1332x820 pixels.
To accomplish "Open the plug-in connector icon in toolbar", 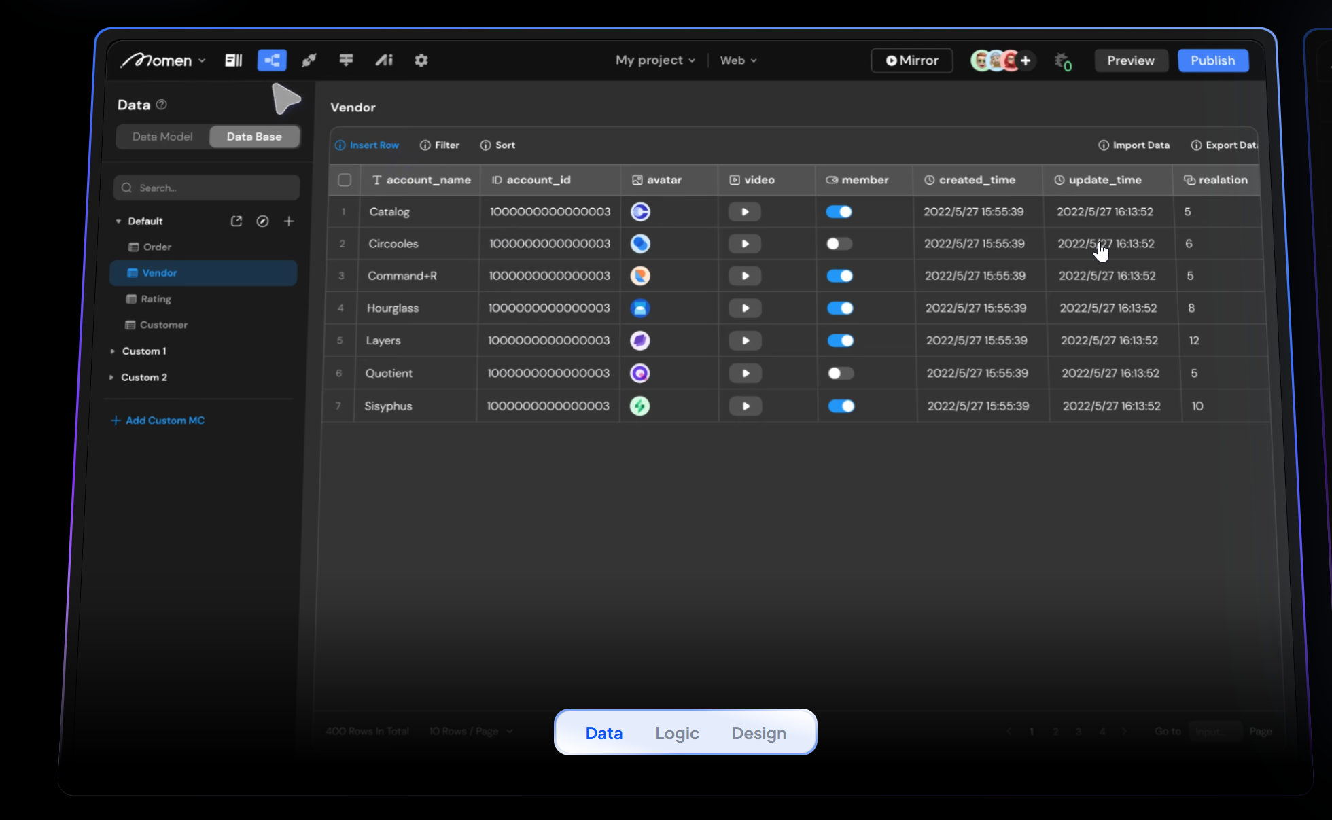I will [x=309, y=60].
